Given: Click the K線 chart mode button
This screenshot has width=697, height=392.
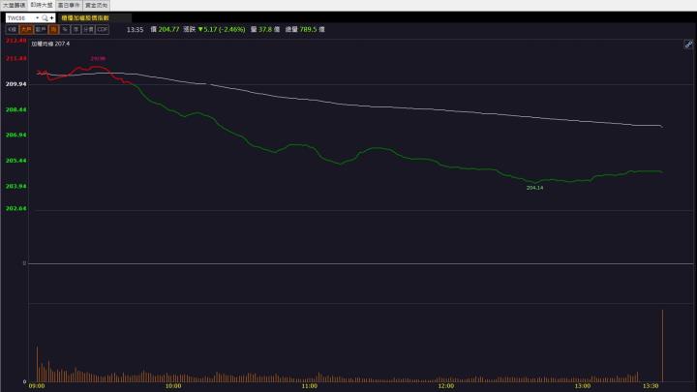Looking at the screenshot, I should point(12,29).
